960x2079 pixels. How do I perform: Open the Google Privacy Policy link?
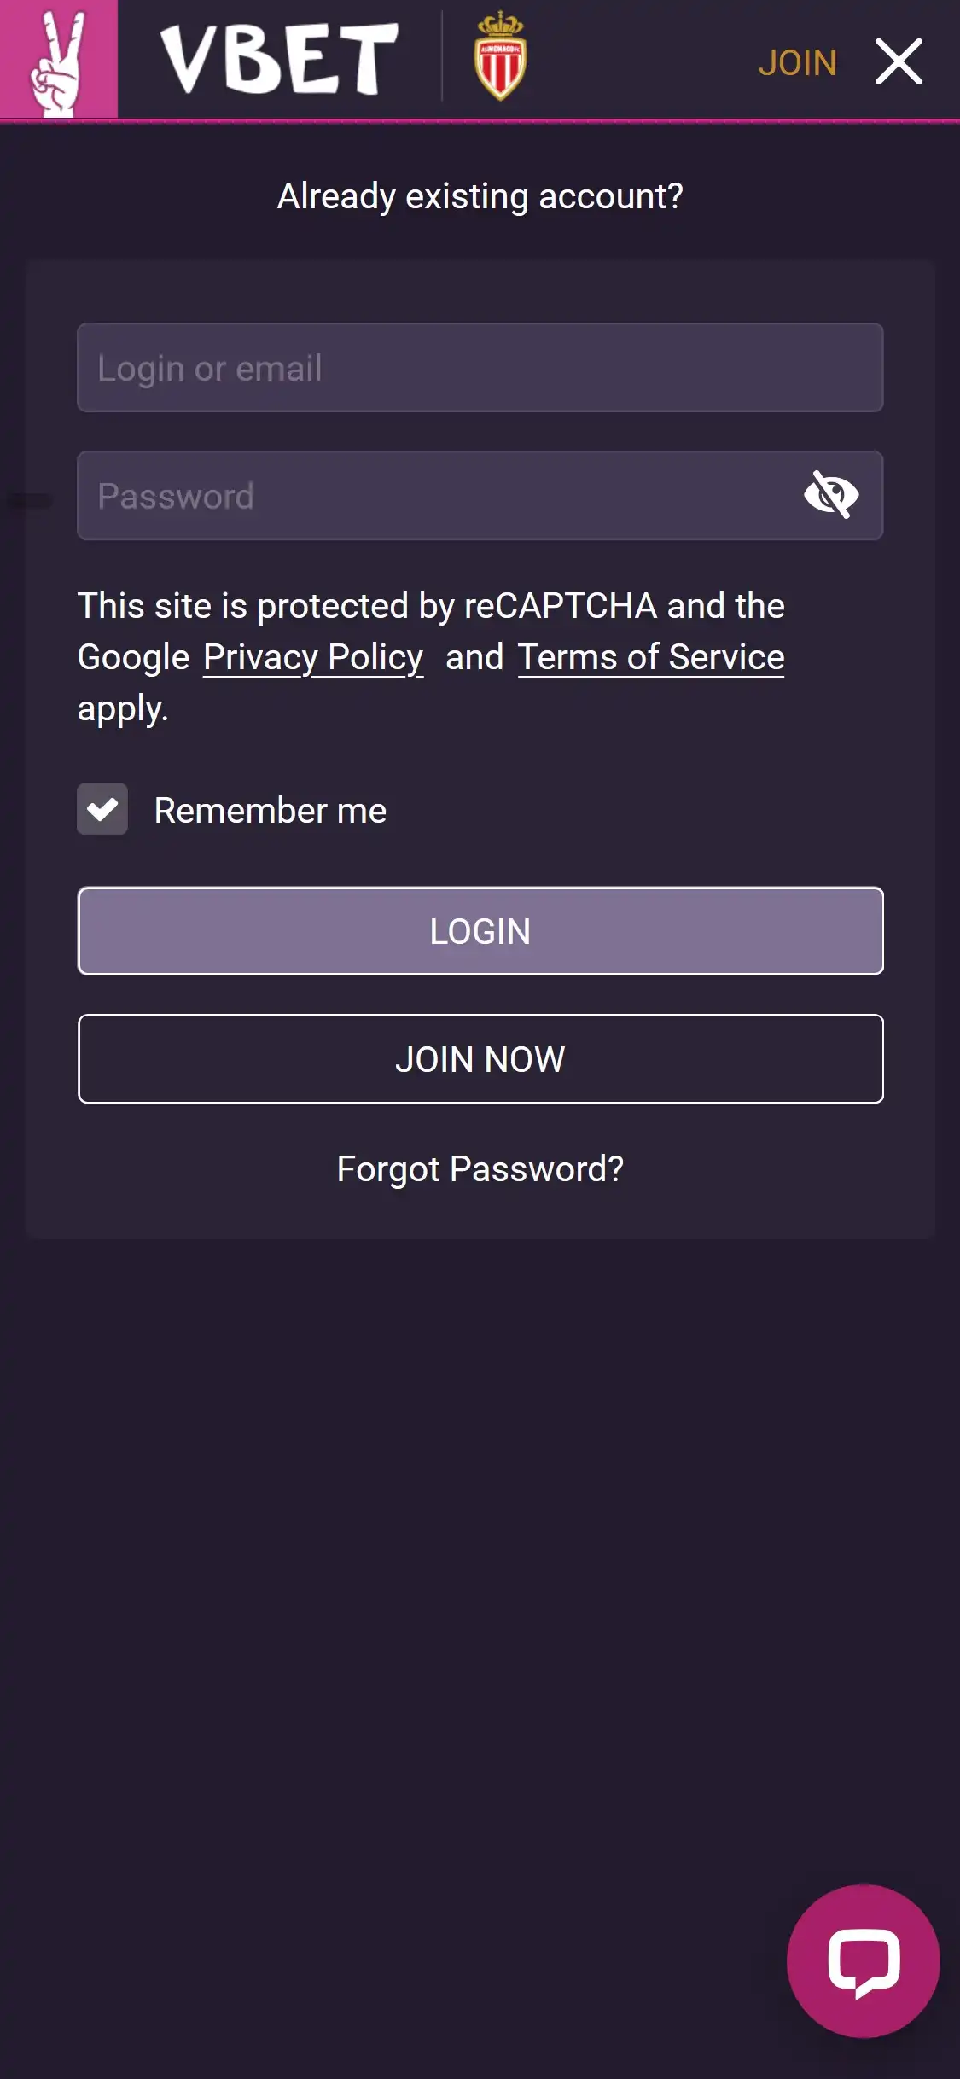coord(312,657)
